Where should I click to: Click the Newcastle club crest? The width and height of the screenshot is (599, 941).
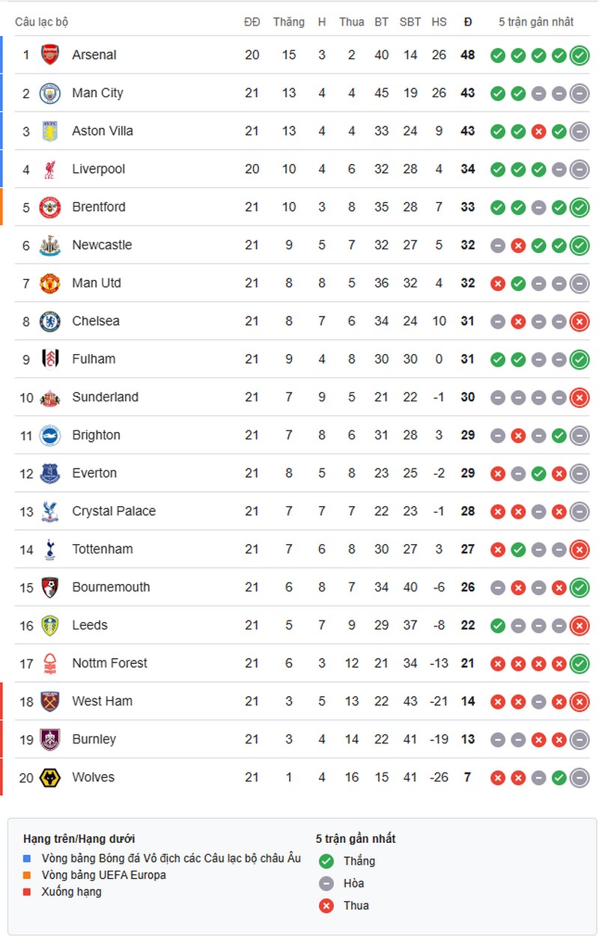49,245
